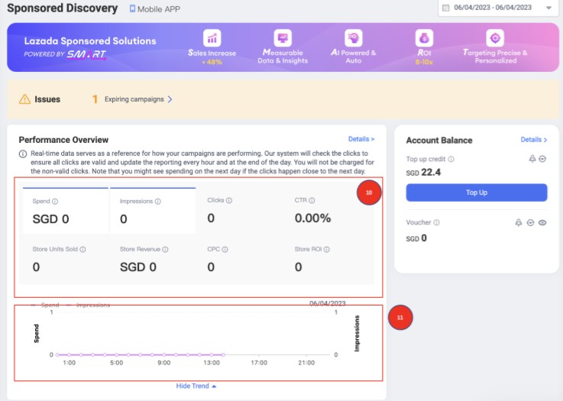Open the date range dropdown arrow
This screenshot has width=563, height=401.
[548, 8]
